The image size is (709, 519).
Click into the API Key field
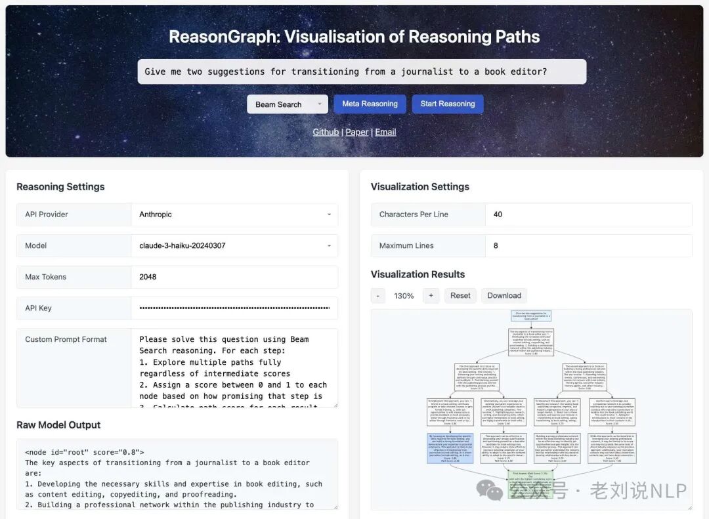[x=234, y=308]
